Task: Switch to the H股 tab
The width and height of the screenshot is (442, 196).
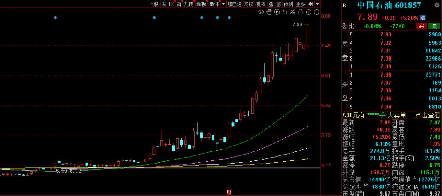Action: 154,4
